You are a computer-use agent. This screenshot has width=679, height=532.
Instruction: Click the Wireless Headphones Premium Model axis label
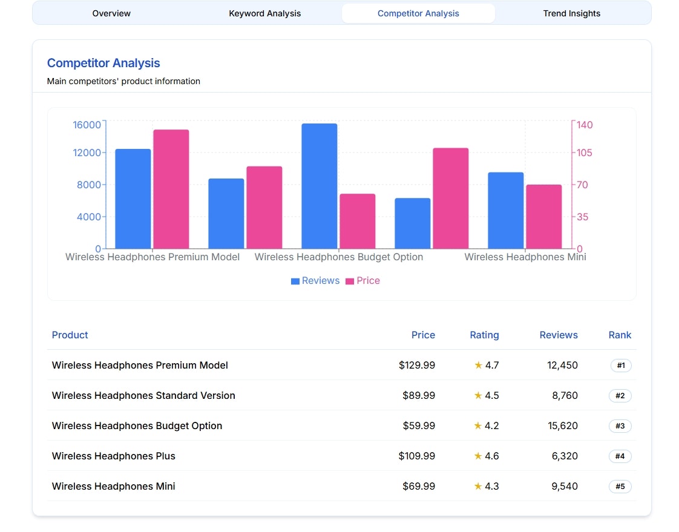pos(153,257)
